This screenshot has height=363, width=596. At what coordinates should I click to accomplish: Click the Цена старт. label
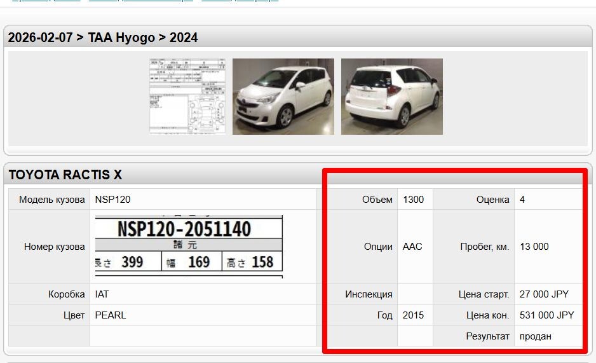coord(484,294)
